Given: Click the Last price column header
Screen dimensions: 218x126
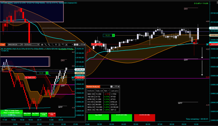Looking at the screenshot, I should [x=114, y=91].
